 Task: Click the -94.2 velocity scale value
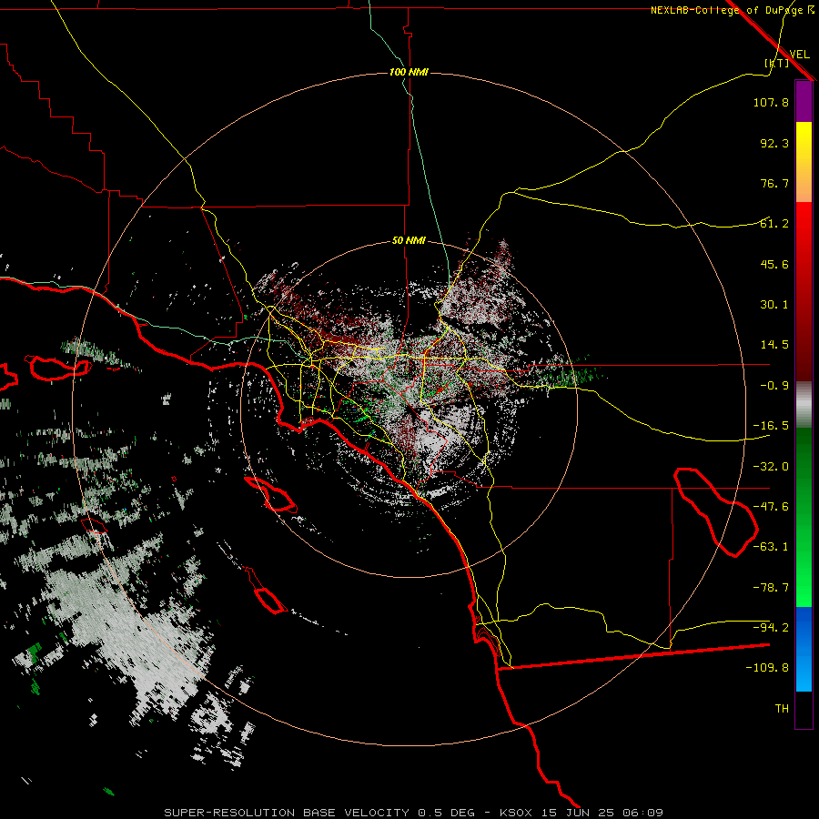(x=771, y=628)
